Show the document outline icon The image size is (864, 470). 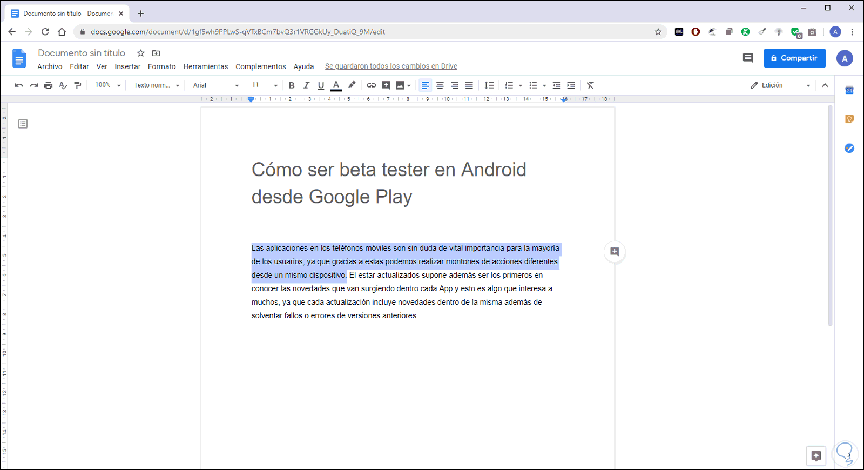(23, 124)
